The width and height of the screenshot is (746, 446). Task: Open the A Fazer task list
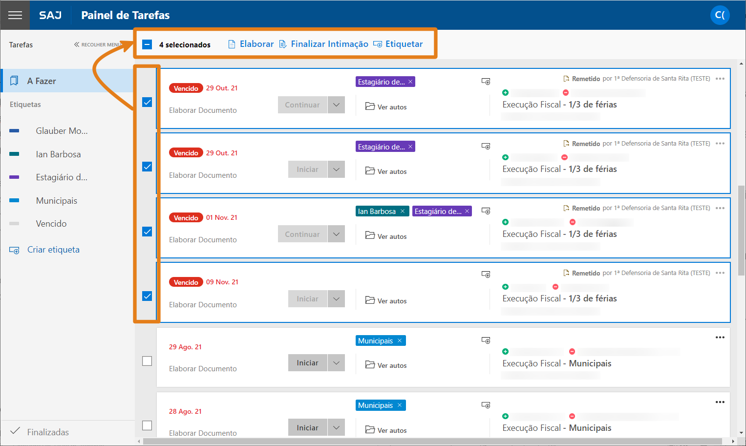coord(67,81)
